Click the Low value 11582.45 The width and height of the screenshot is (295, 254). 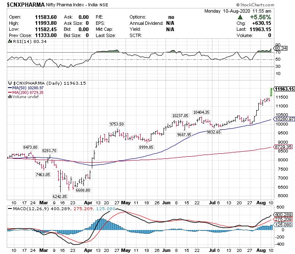tap(46, 29)
